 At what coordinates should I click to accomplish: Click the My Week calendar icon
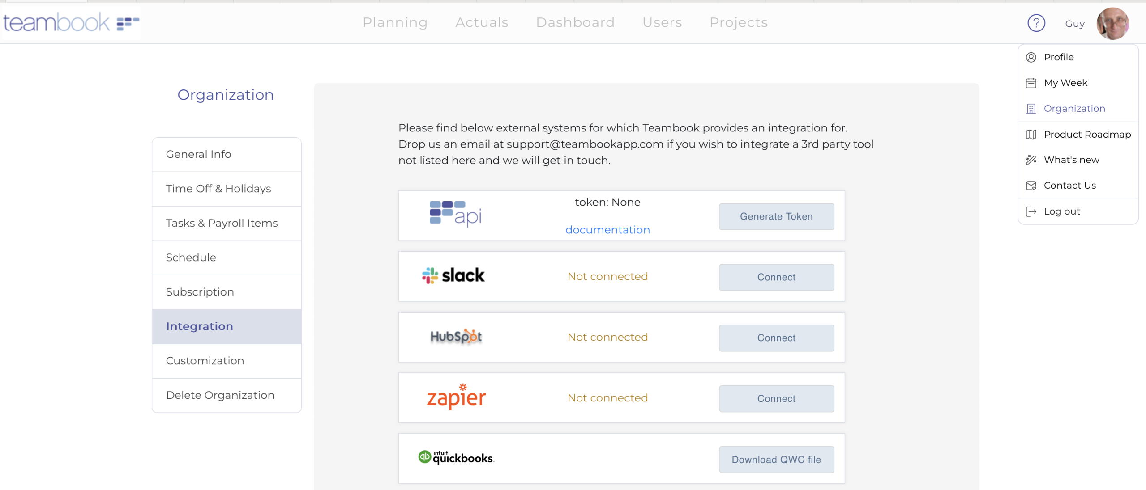coord(1031,83)
